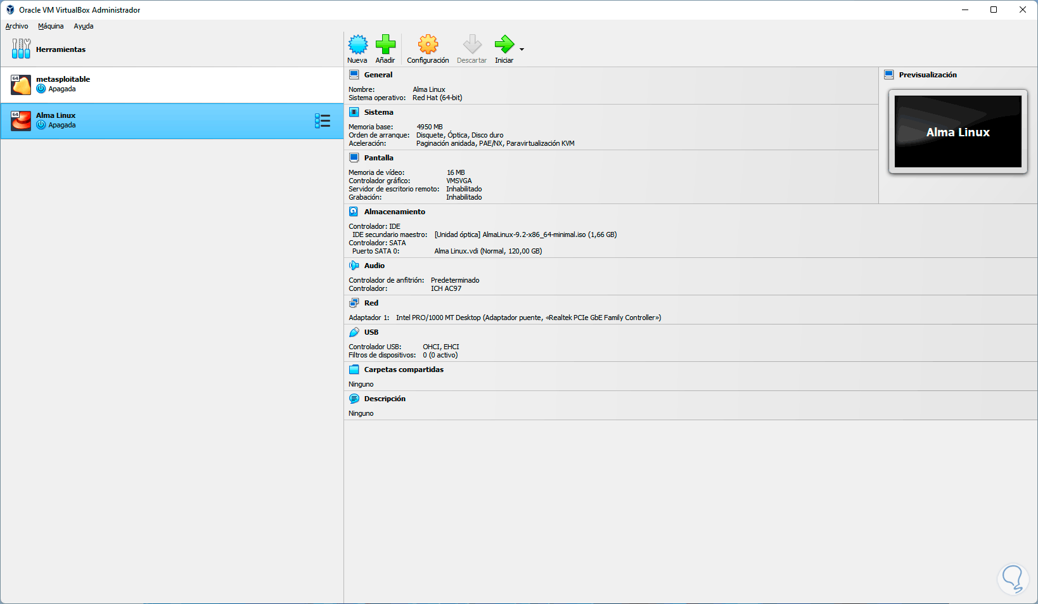
Task: Click the Intel PRO/1000 MT Desktop adapter entry
Action: coord(529,318)
